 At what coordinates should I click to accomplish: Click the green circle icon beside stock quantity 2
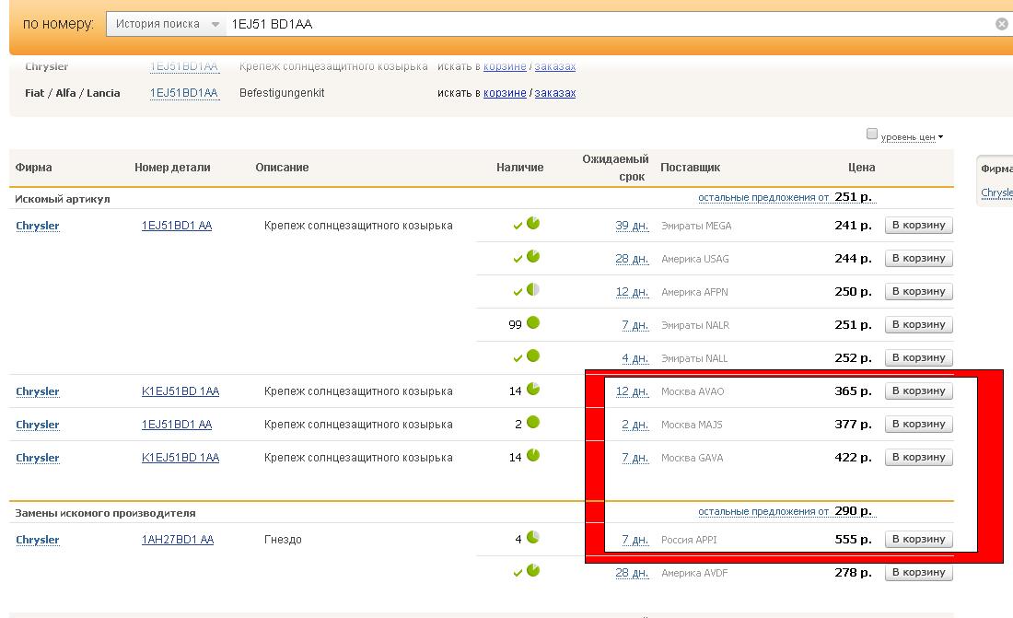pos(533,422)
